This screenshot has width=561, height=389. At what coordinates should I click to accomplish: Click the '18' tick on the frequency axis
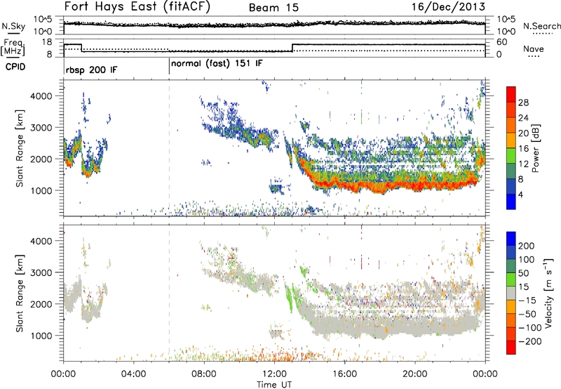click(48, 42)
